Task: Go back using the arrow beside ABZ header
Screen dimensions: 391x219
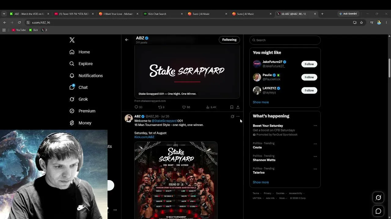Action: [x=127, y=40]
